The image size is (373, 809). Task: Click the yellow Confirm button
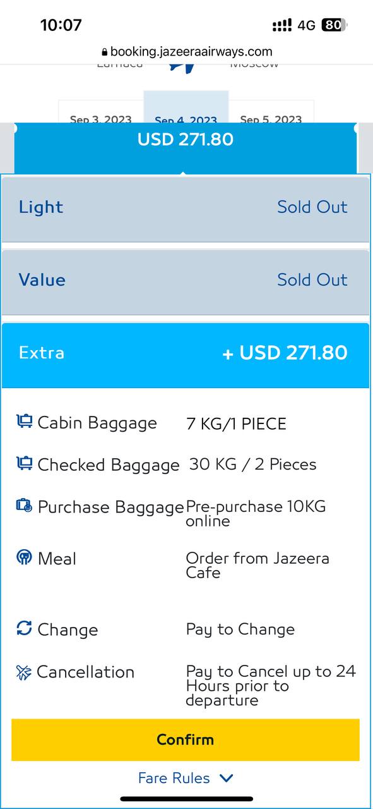click(186, 739)
